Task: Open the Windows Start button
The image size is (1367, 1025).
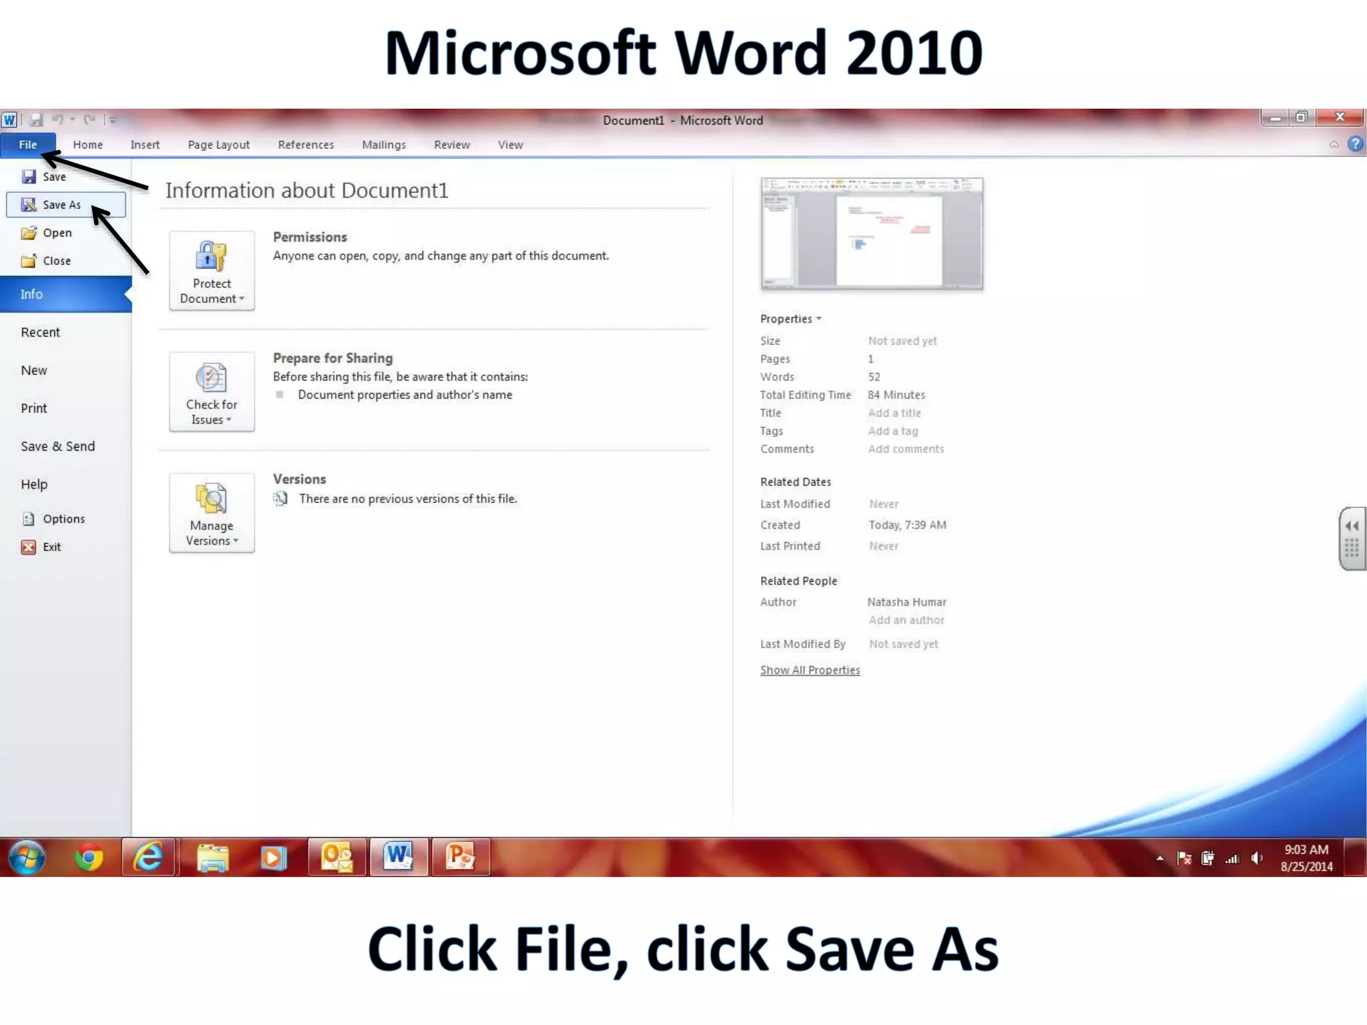Action: tap(27, 858)
